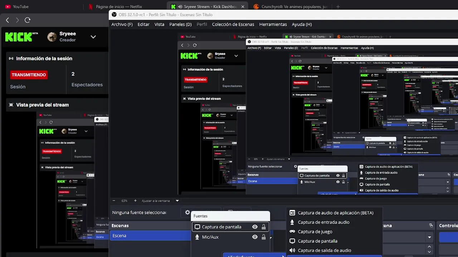Open the Vista menu in OBS
The width and height of the screenshot is (458, 257).
tap(159, 24)
